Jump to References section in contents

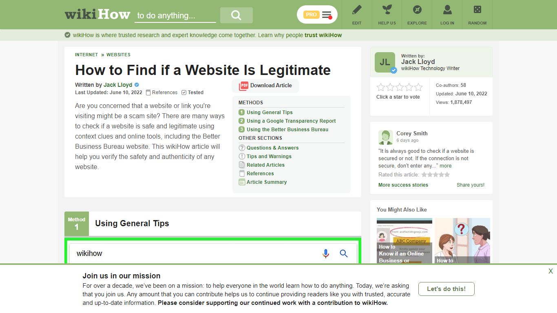coord(260,174)
